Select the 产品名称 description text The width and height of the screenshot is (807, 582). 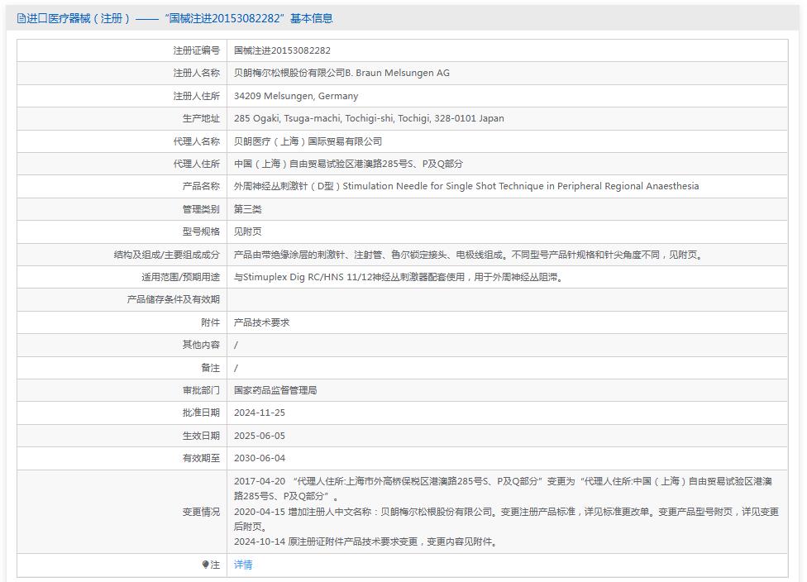point(466,186)
